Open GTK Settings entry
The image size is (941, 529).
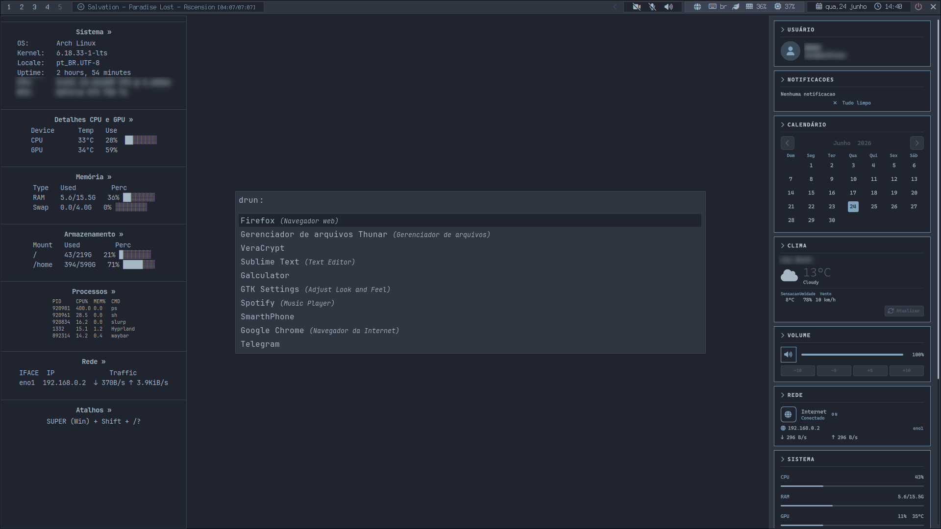tap(470, 289)
